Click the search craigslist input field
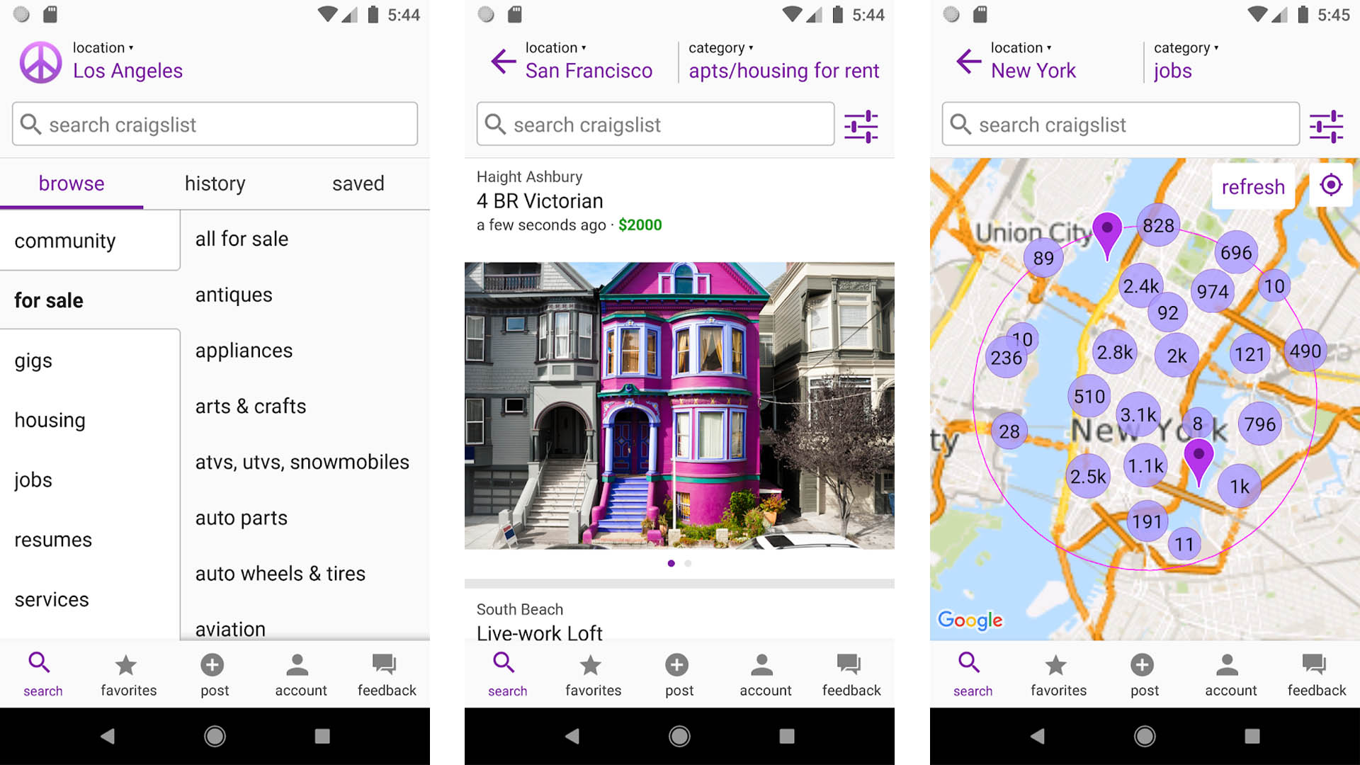The height and width of the screenshot is (765, 1360). coord(215,124)
